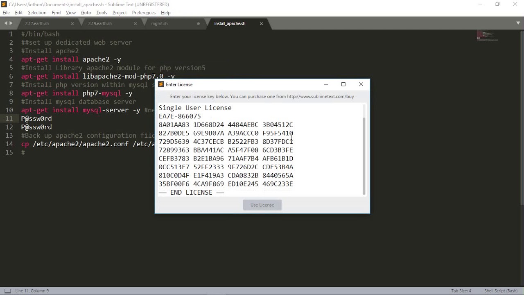Click the unsaved dot on mgmt.sh tab
The height and width of the screenshot is (295, 524).
click(199, 24)
